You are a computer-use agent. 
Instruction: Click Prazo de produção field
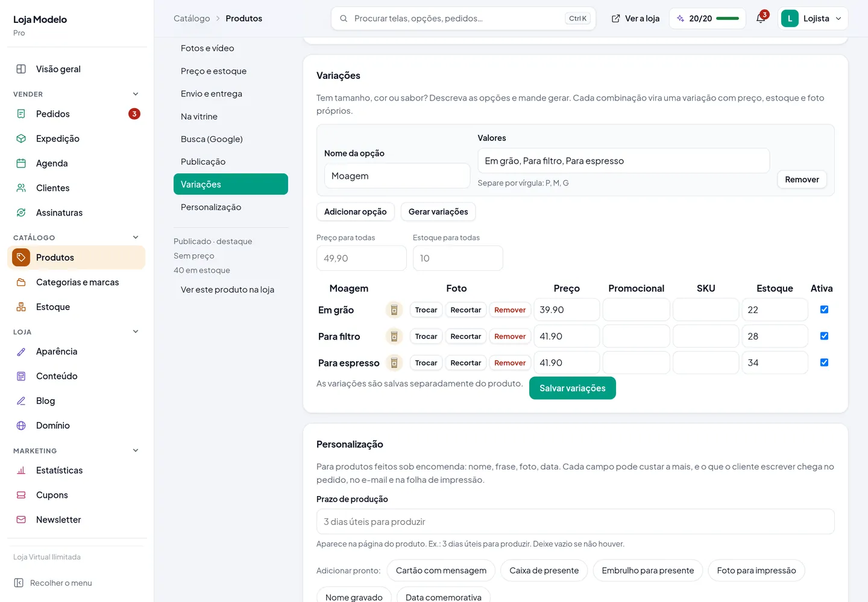pos(576,522)
